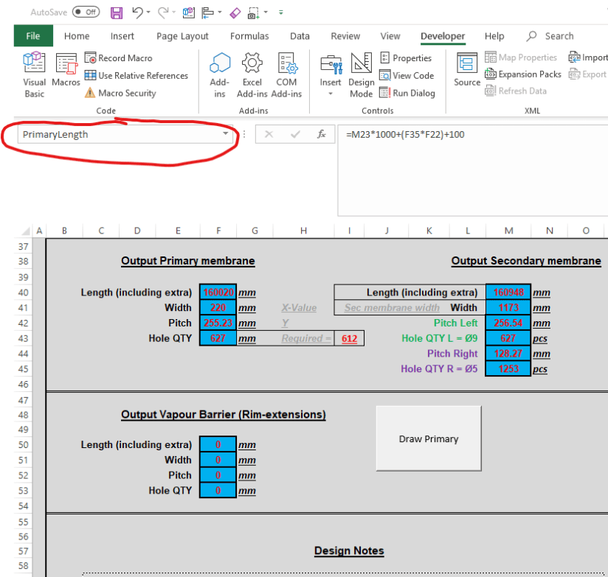The image size is (608, 577).
Task: Click the Undo arrow icon
Action: [137, 13]
